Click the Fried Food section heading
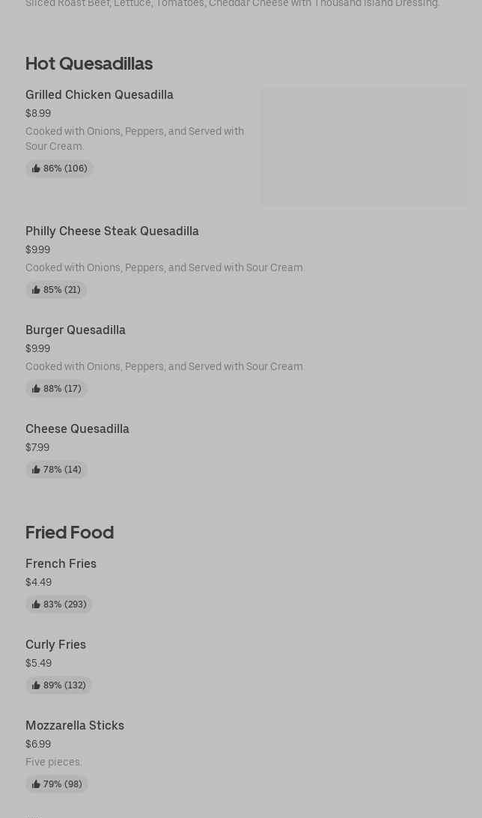The image size is (482, 818). point(70,533)
